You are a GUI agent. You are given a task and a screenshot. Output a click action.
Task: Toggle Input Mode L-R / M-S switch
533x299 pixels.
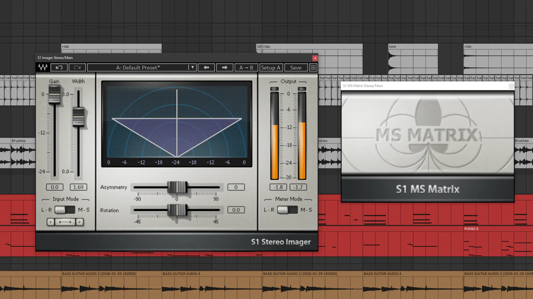65,210
